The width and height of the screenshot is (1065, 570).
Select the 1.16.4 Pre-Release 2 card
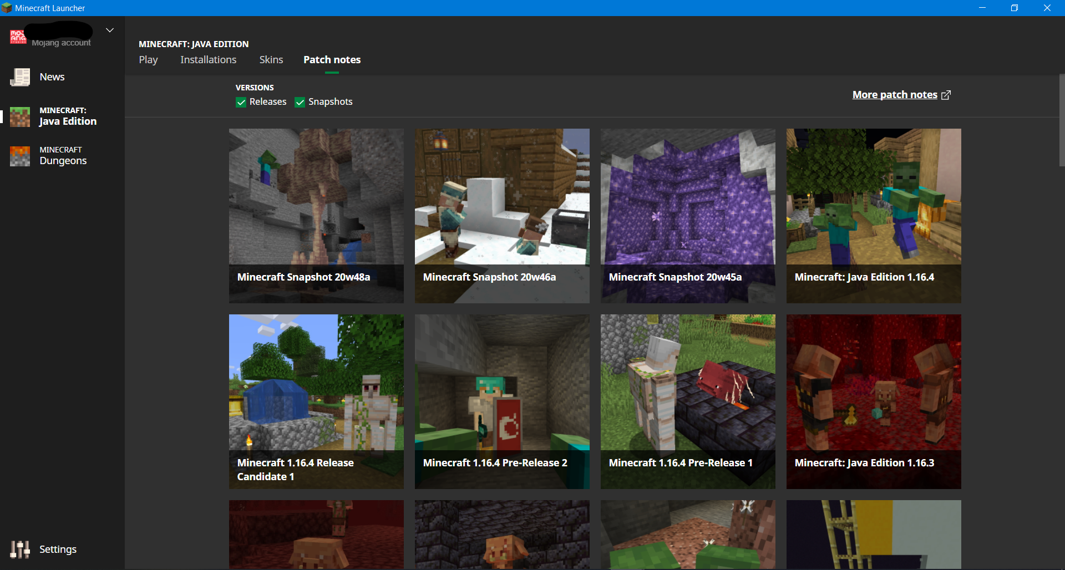click(x=502, y=401)
